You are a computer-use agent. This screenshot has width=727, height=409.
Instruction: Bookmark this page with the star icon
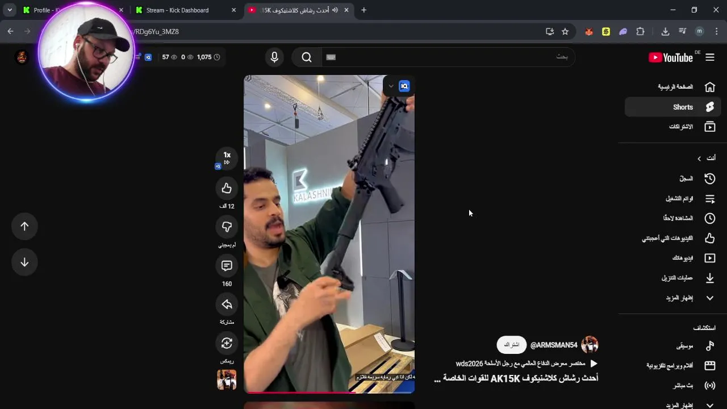tap(565, 32)
